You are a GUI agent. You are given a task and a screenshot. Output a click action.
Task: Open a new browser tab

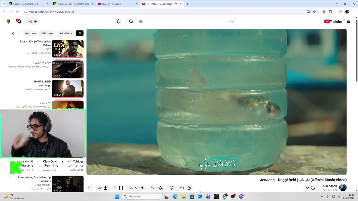click(x=187, y=4)
